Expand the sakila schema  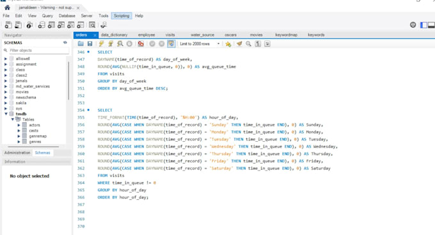(x=6, y=103)
